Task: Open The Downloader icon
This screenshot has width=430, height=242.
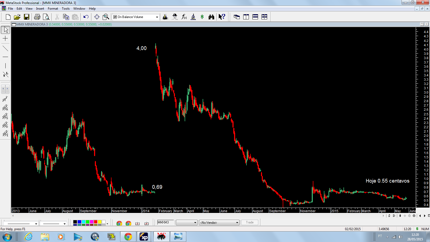Action: (x=165, y=17)
